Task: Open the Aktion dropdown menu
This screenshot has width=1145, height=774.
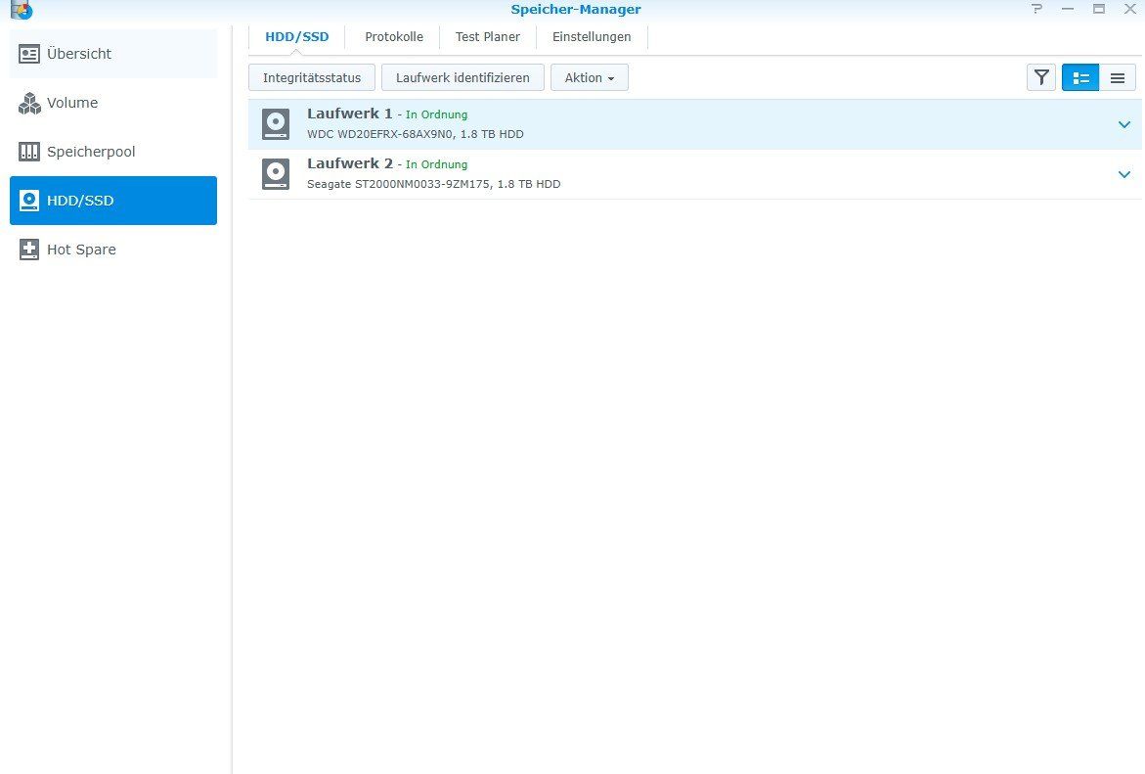Action: point(590,77)
